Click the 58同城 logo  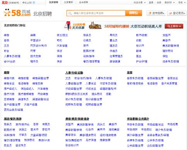[17, 13]
